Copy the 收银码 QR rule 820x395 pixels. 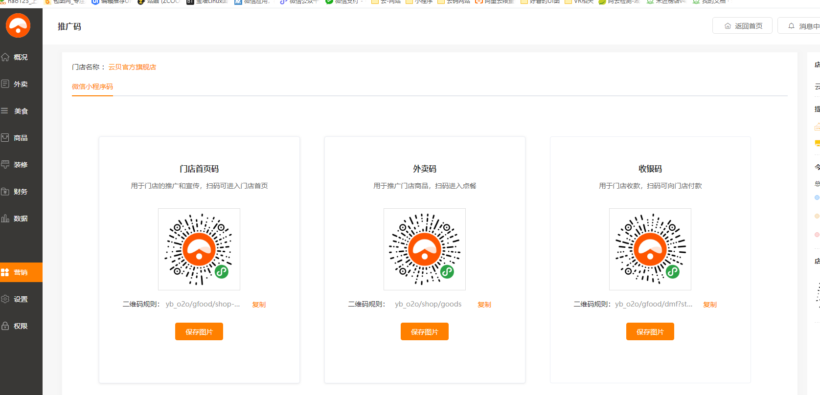coord(710,305)
